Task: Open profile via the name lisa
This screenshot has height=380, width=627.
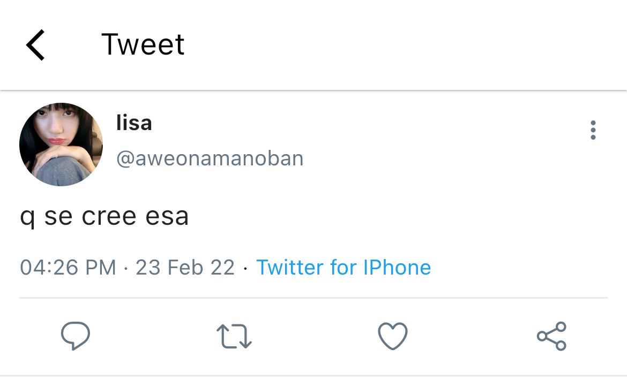Action: point(134,123)
